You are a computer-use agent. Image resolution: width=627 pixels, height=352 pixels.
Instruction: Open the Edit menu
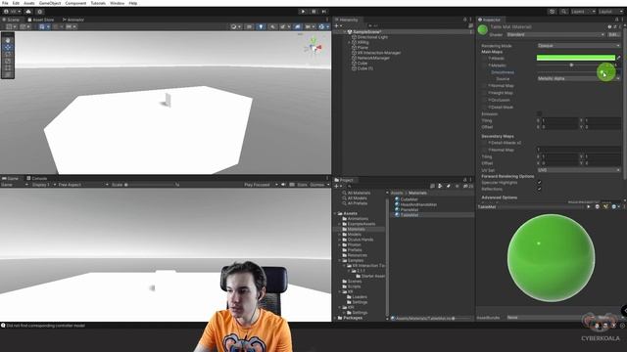pos(16,3)
